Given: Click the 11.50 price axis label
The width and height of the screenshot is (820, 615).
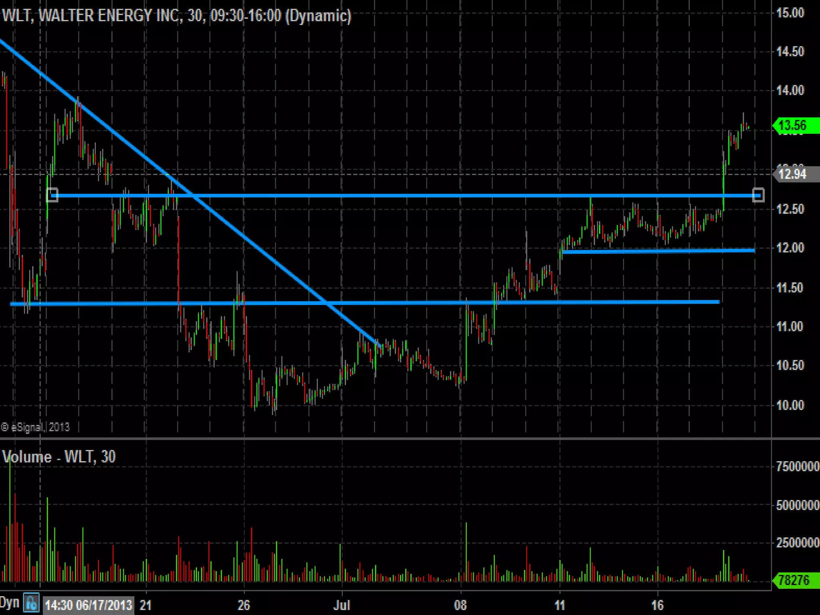Looking at the screenshot, I should pos(790,288).
